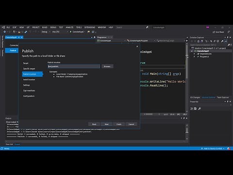Viewport: 233px width, 175px height.
Task: Open the PROJECT menu
Action: (36, 27)
